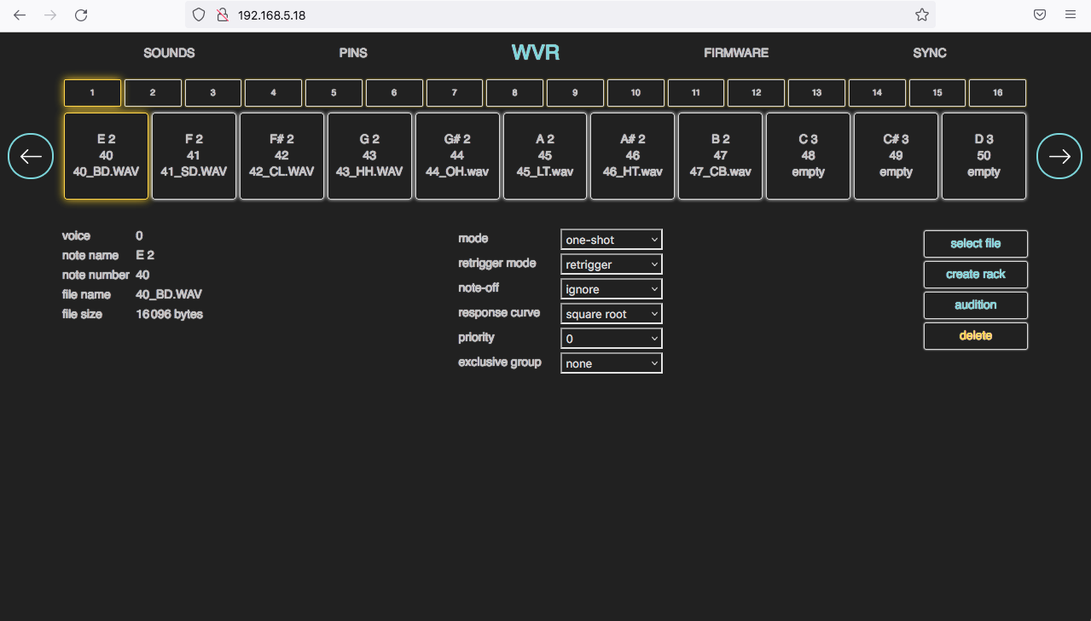Select voice 6
Image resolution: width=1091 pixels, height=621 pixels.
pyautogui.click(x=394, y=93)
